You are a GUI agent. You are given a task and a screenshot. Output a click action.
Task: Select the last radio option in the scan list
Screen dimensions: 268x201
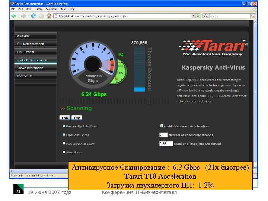[64, 152]
